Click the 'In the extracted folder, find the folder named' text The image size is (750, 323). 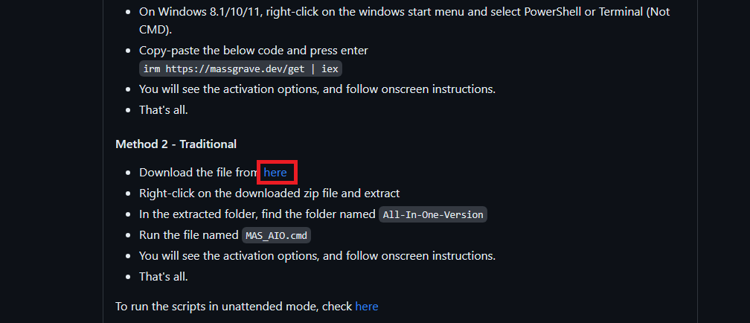click(257, 214)
